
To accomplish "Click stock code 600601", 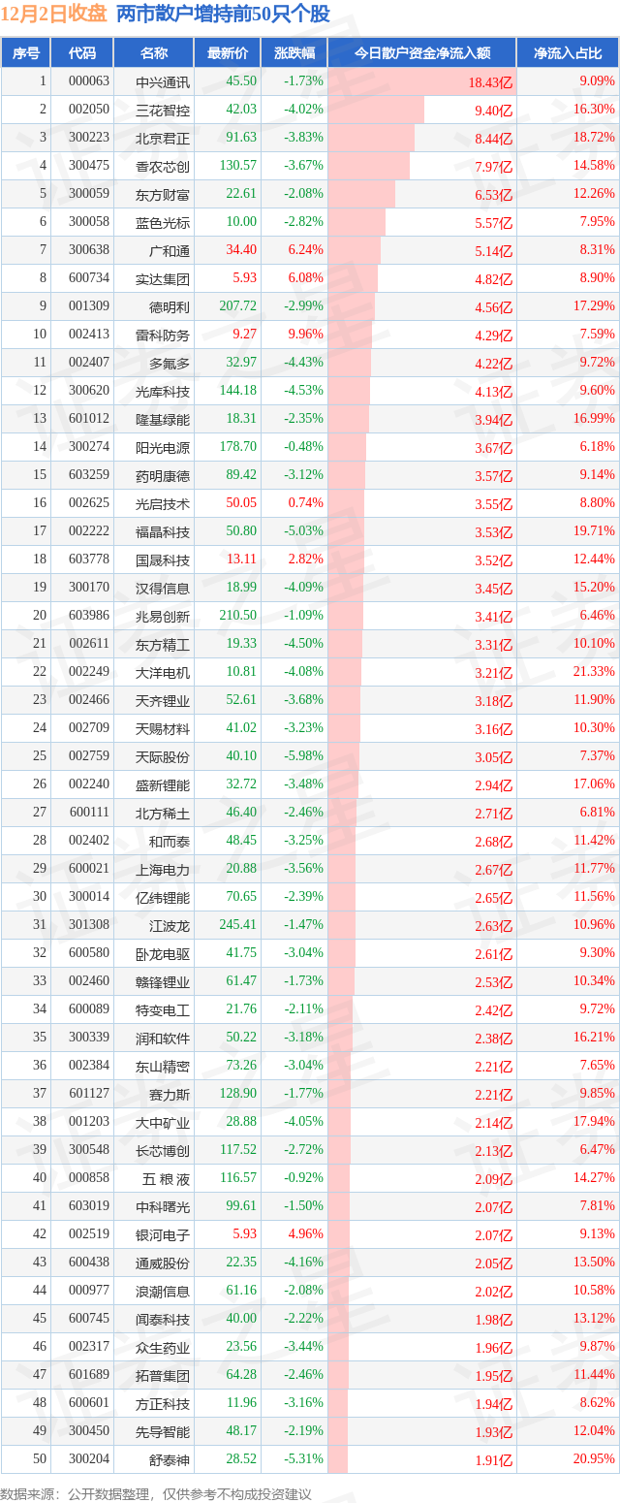I will (x=89, y=1403).
